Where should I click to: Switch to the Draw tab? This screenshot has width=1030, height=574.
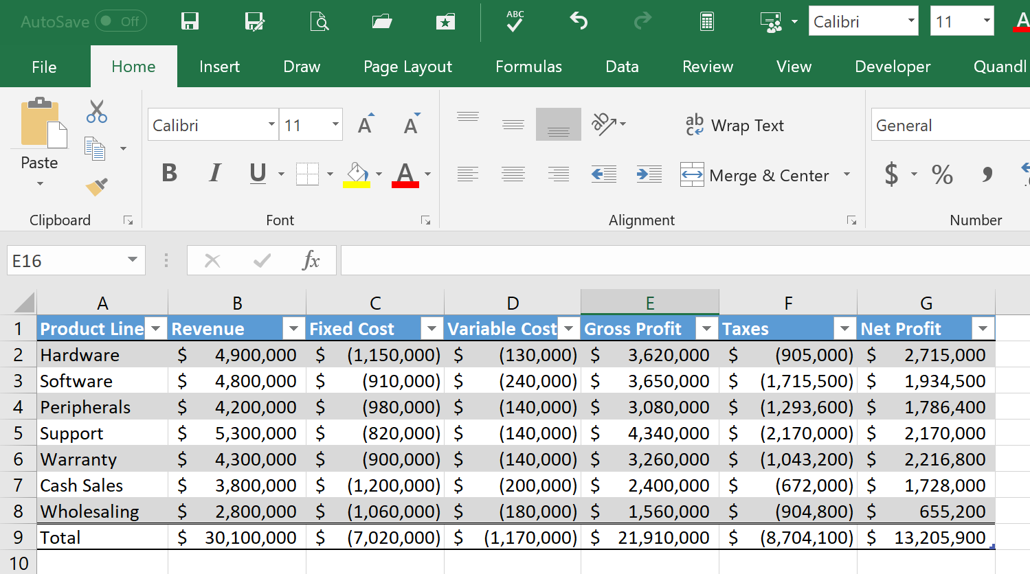(302, 67)
